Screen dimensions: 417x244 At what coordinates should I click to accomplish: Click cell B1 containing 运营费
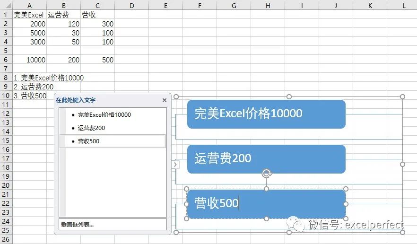63,14
